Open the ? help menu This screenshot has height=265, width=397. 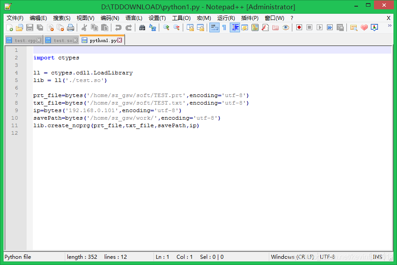[x=292, y=18]
